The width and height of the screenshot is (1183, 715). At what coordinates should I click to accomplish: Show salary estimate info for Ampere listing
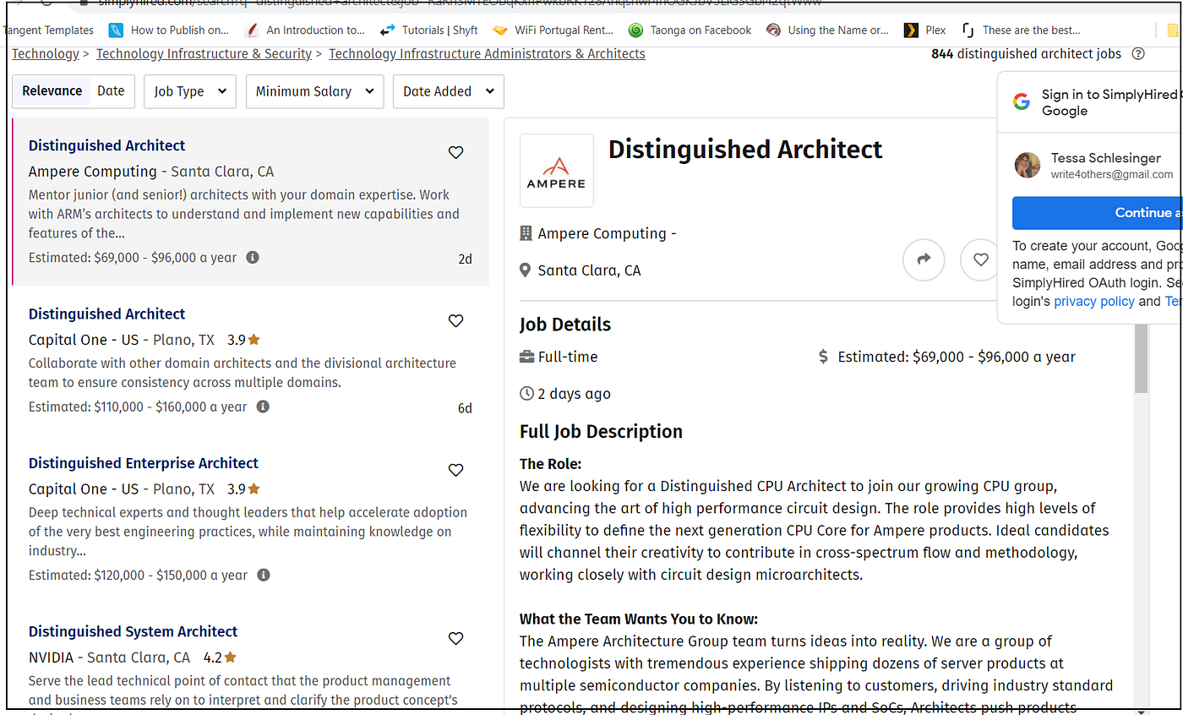click(x=252, y=258)
